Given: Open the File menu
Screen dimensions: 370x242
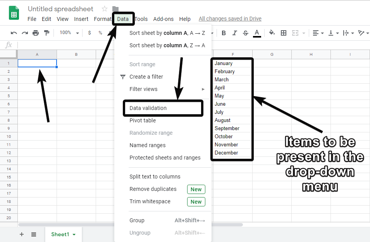Looking at the screenshot, I should click(x=32, y=19).
